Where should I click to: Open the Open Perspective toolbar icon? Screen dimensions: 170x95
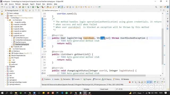pyautogui.click(x=161, y=7)
